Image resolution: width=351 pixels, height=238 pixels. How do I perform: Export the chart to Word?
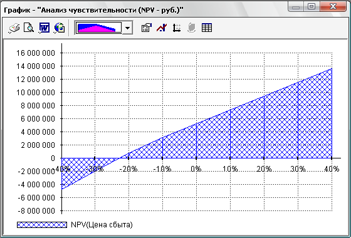click(x=44, y=28)
